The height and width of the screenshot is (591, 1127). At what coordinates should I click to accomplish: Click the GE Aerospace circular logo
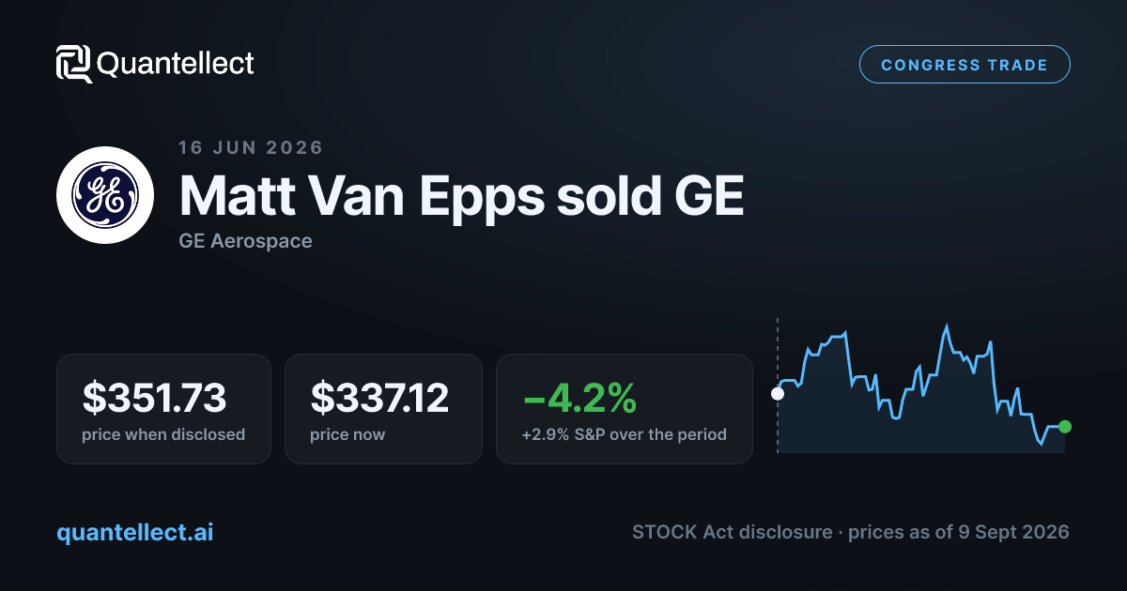[x=105, y=195]
